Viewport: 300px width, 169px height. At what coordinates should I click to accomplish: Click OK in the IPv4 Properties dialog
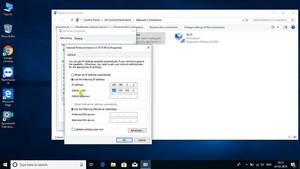tap(124, 140)
